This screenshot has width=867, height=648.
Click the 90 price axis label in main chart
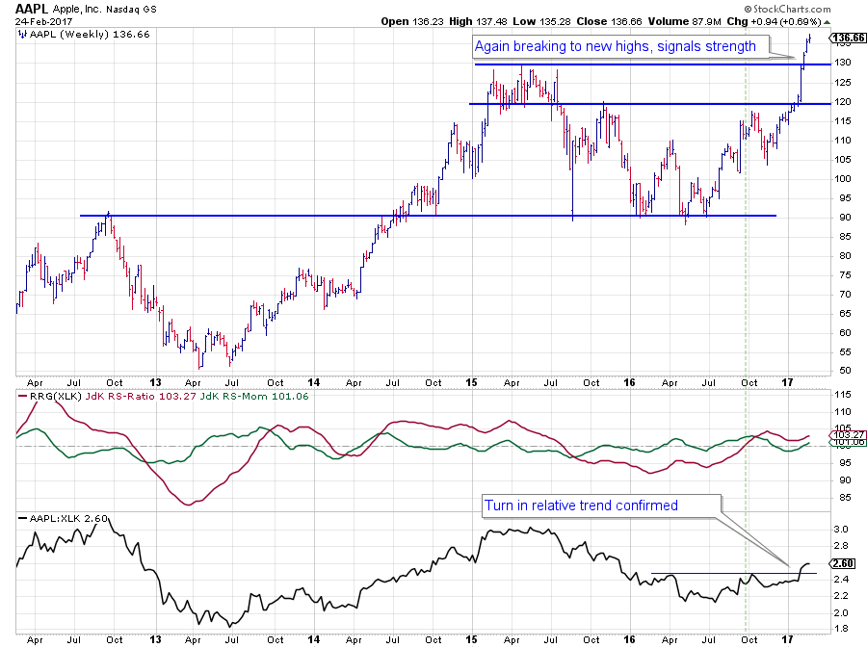click(845, 218)
